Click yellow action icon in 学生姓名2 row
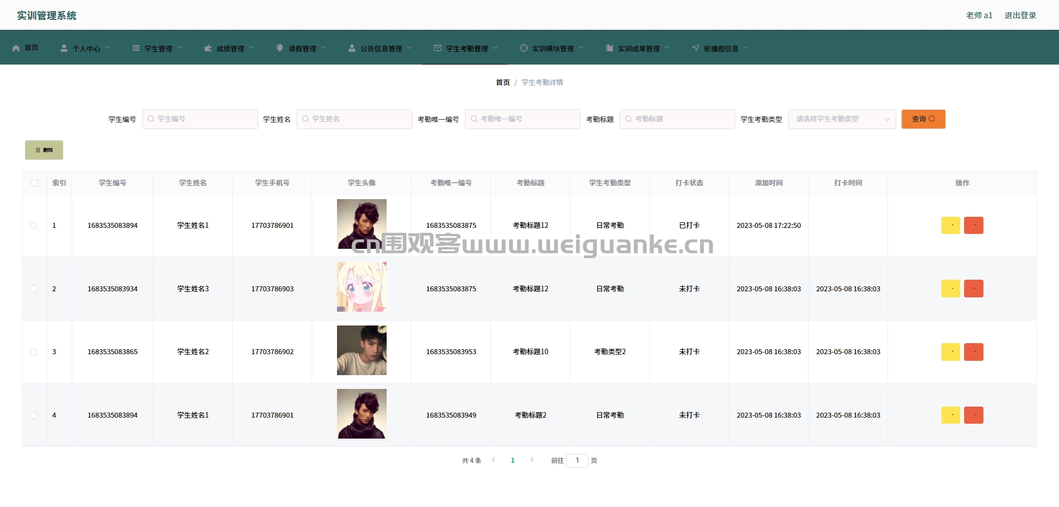 point(951,352)
